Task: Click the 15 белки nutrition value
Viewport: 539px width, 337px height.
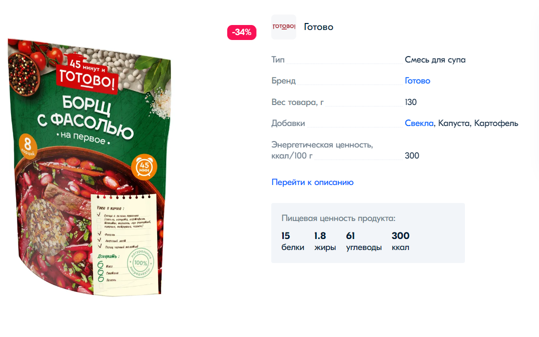Action: point(293,241)
